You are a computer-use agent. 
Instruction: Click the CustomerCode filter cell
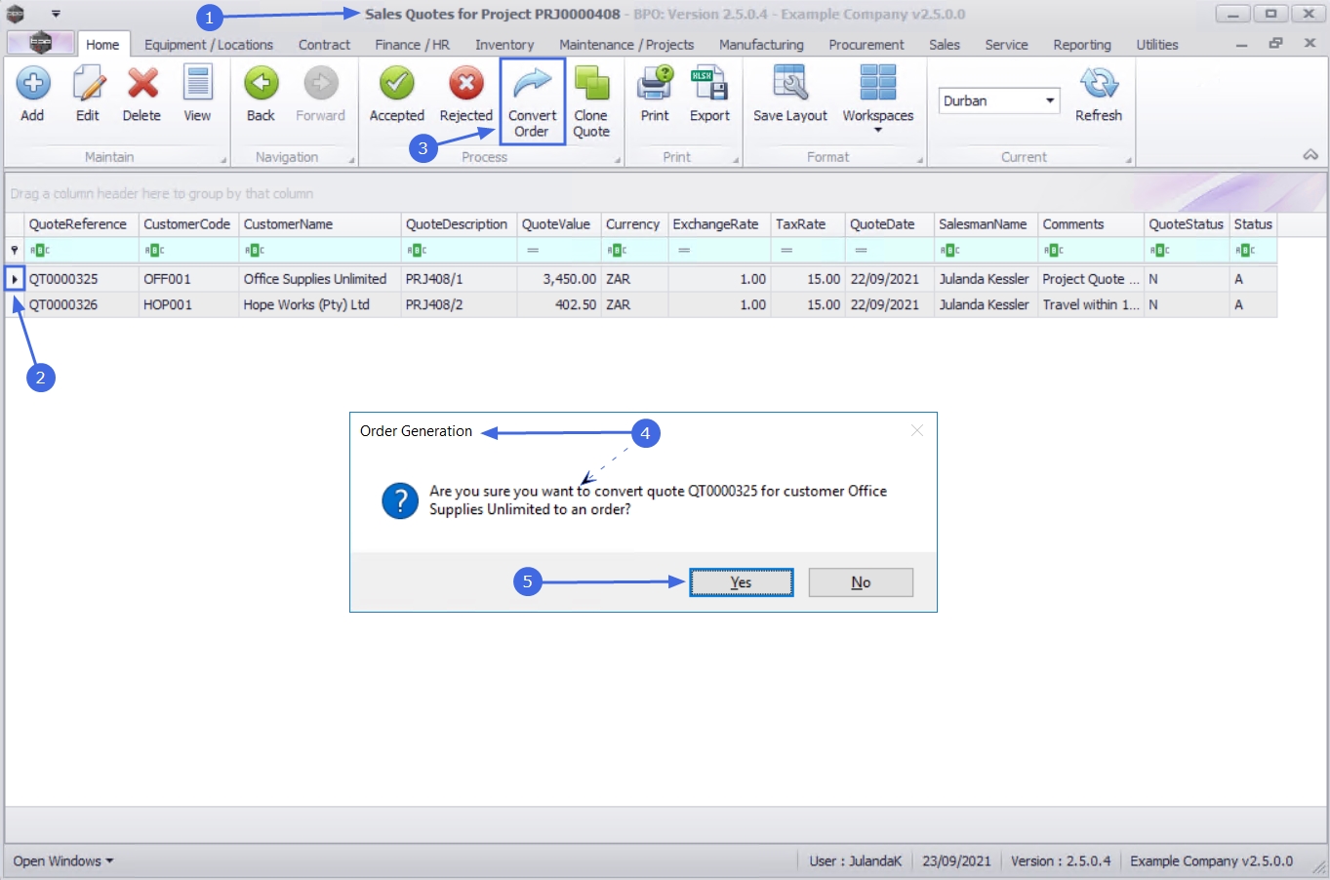pyautogui.click(x=189, y=251)
